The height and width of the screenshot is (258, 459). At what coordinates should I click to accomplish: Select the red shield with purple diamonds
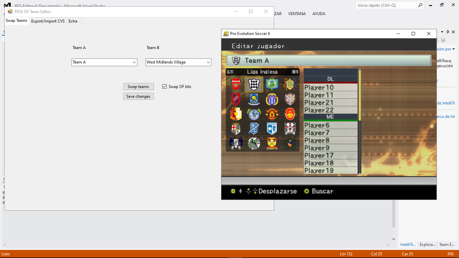(236, 99)
